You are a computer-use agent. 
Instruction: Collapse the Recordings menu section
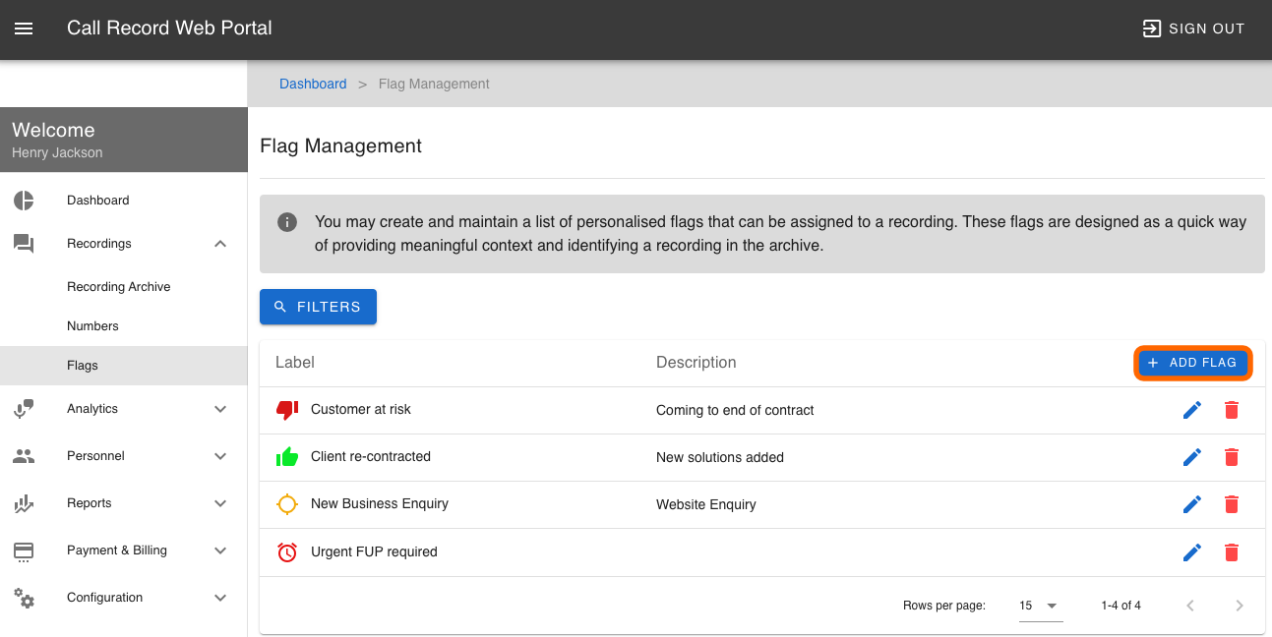220,244
